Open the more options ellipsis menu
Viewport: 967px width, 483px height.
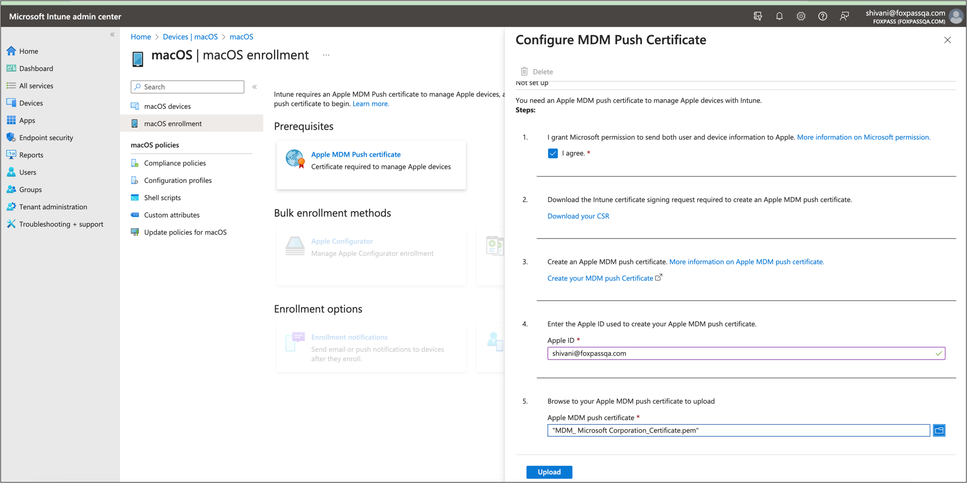(x=326, y=55)
